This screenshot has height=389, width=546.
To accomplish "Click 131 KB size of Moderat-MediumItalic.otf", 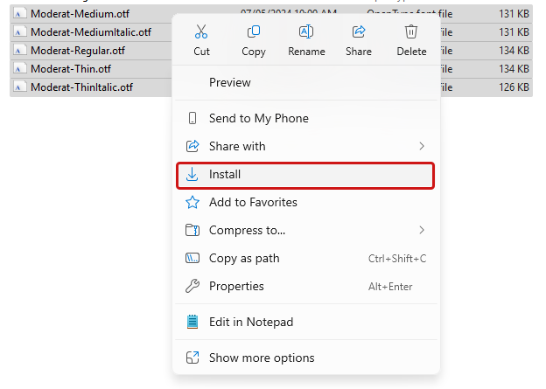I will pos(514,32).
